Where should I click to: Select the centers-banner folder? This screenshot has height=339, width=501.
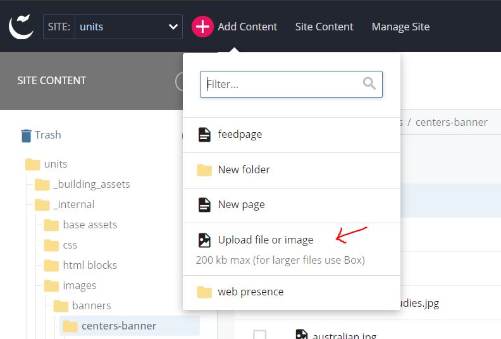(119, 326)
